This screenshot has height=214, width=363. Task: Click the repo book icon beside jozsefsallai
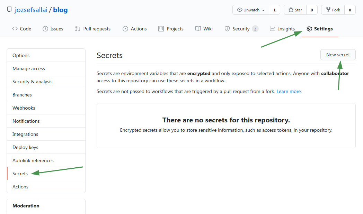(x=9, y=9)
